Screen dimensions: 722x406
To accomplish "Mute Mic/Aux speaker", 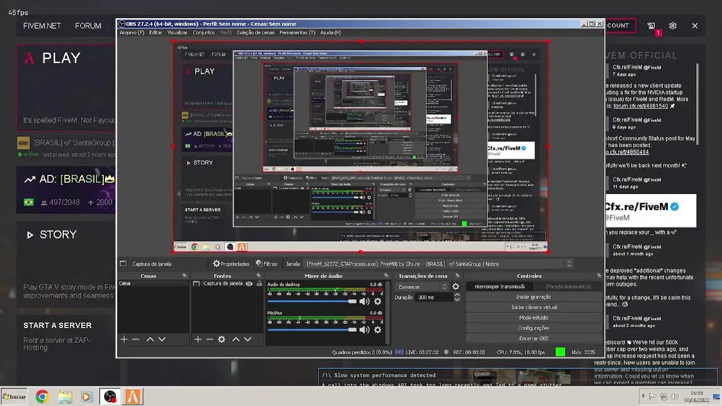I will point(364,330).
